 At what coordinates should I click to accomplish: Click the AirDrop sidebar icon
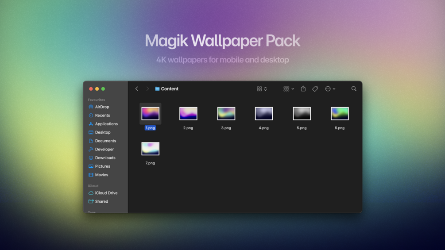tap(91, 107)
